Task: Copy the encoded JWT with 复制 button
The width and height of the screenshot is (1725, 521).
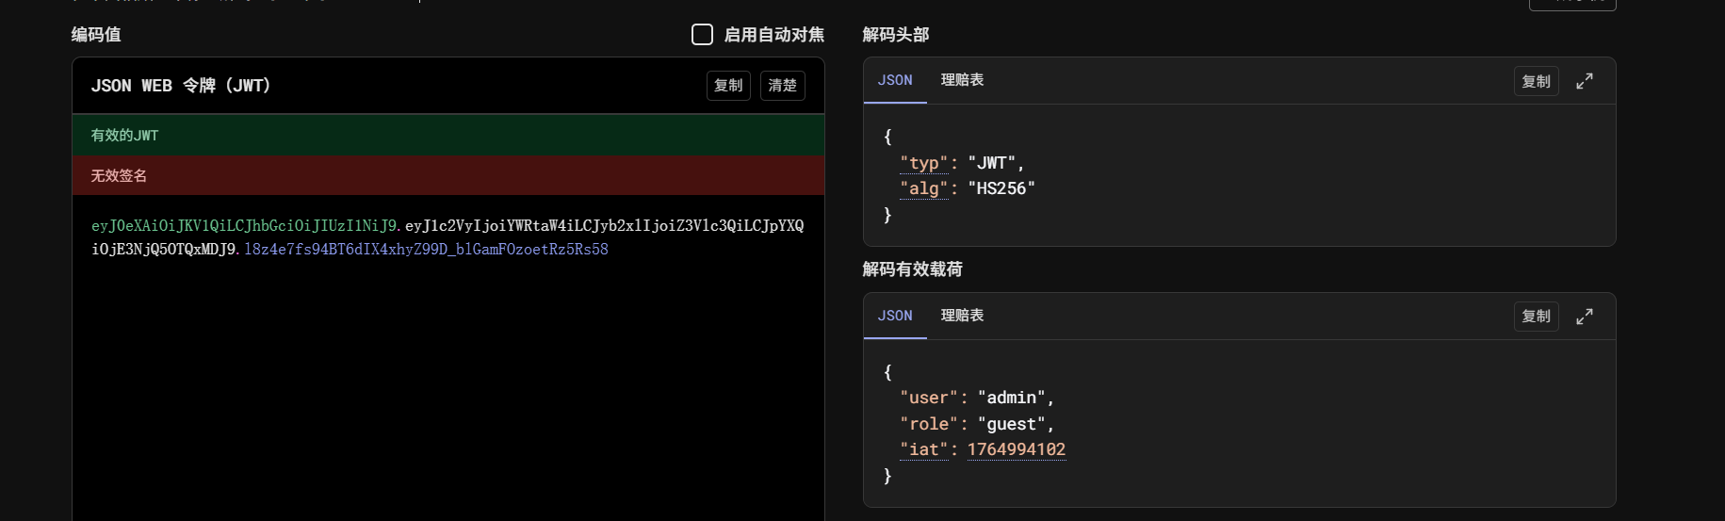Action: tap(728, 86)
